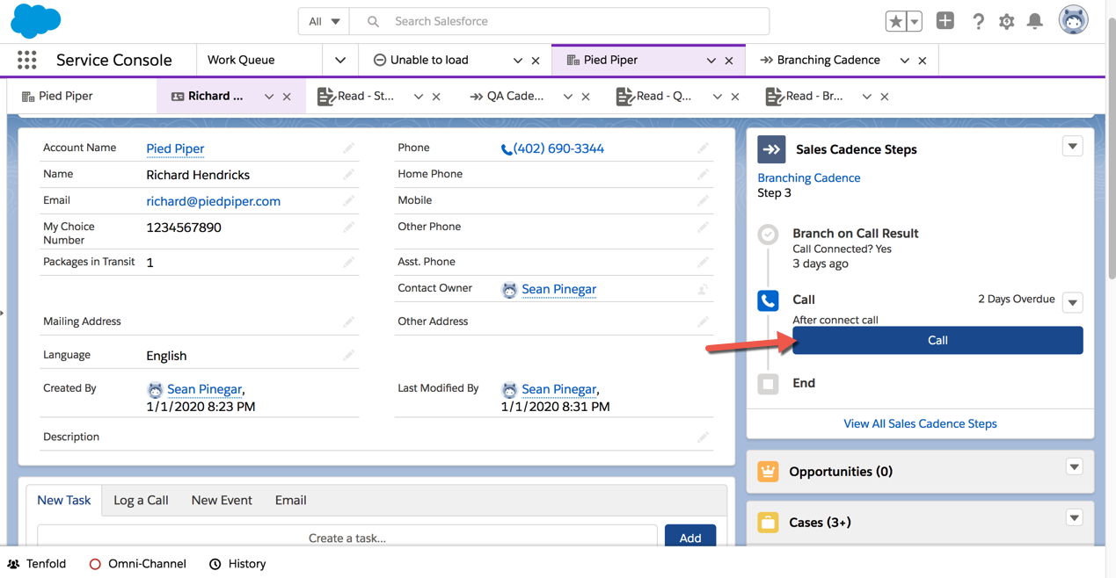Click the pencil icon beside Email field
The width and height of the screenshot is (1116, 578).
tap(348, 200)
